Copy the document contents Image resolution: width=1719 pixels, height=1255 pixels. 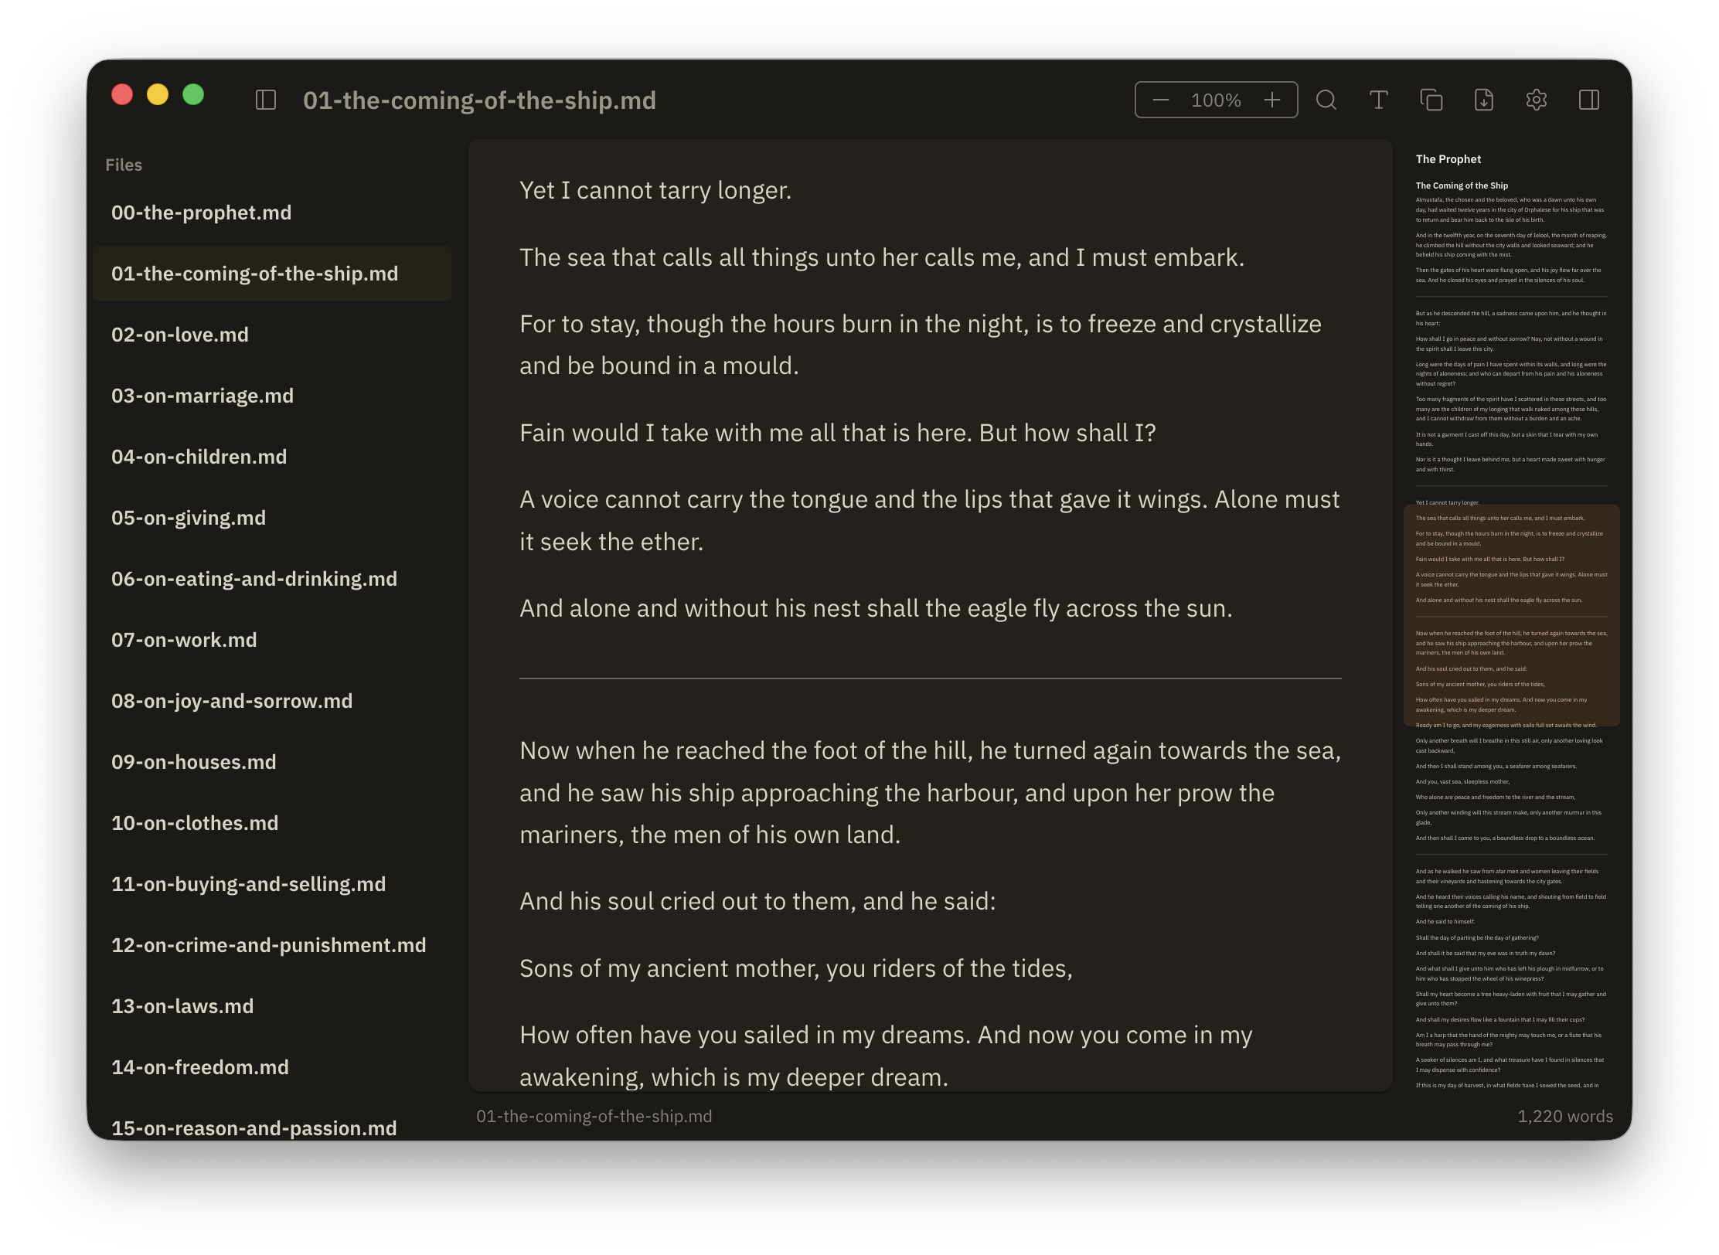(1431, 100)
